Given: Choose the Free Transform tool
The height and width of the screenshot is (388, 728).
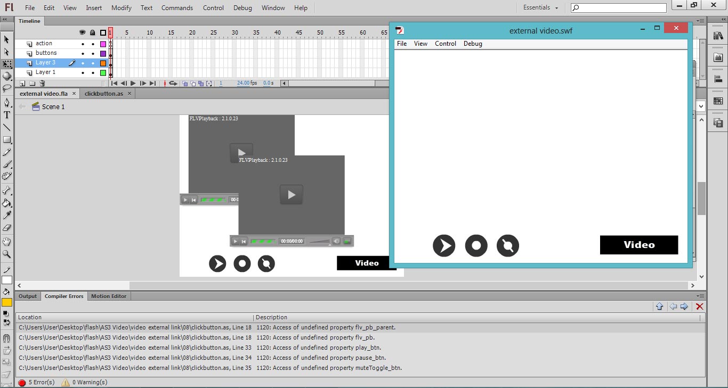Looking at the screenshot, I should pyautogui.click(x=7, y=64).
